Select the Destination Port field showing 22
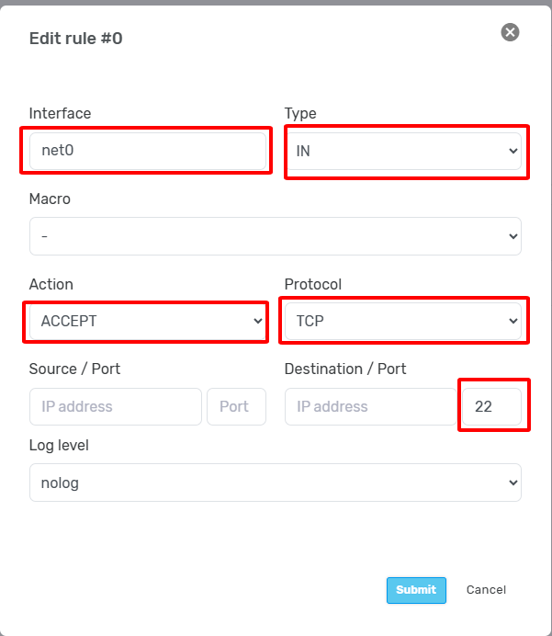552x636 pixels. (x=491, y=406)
